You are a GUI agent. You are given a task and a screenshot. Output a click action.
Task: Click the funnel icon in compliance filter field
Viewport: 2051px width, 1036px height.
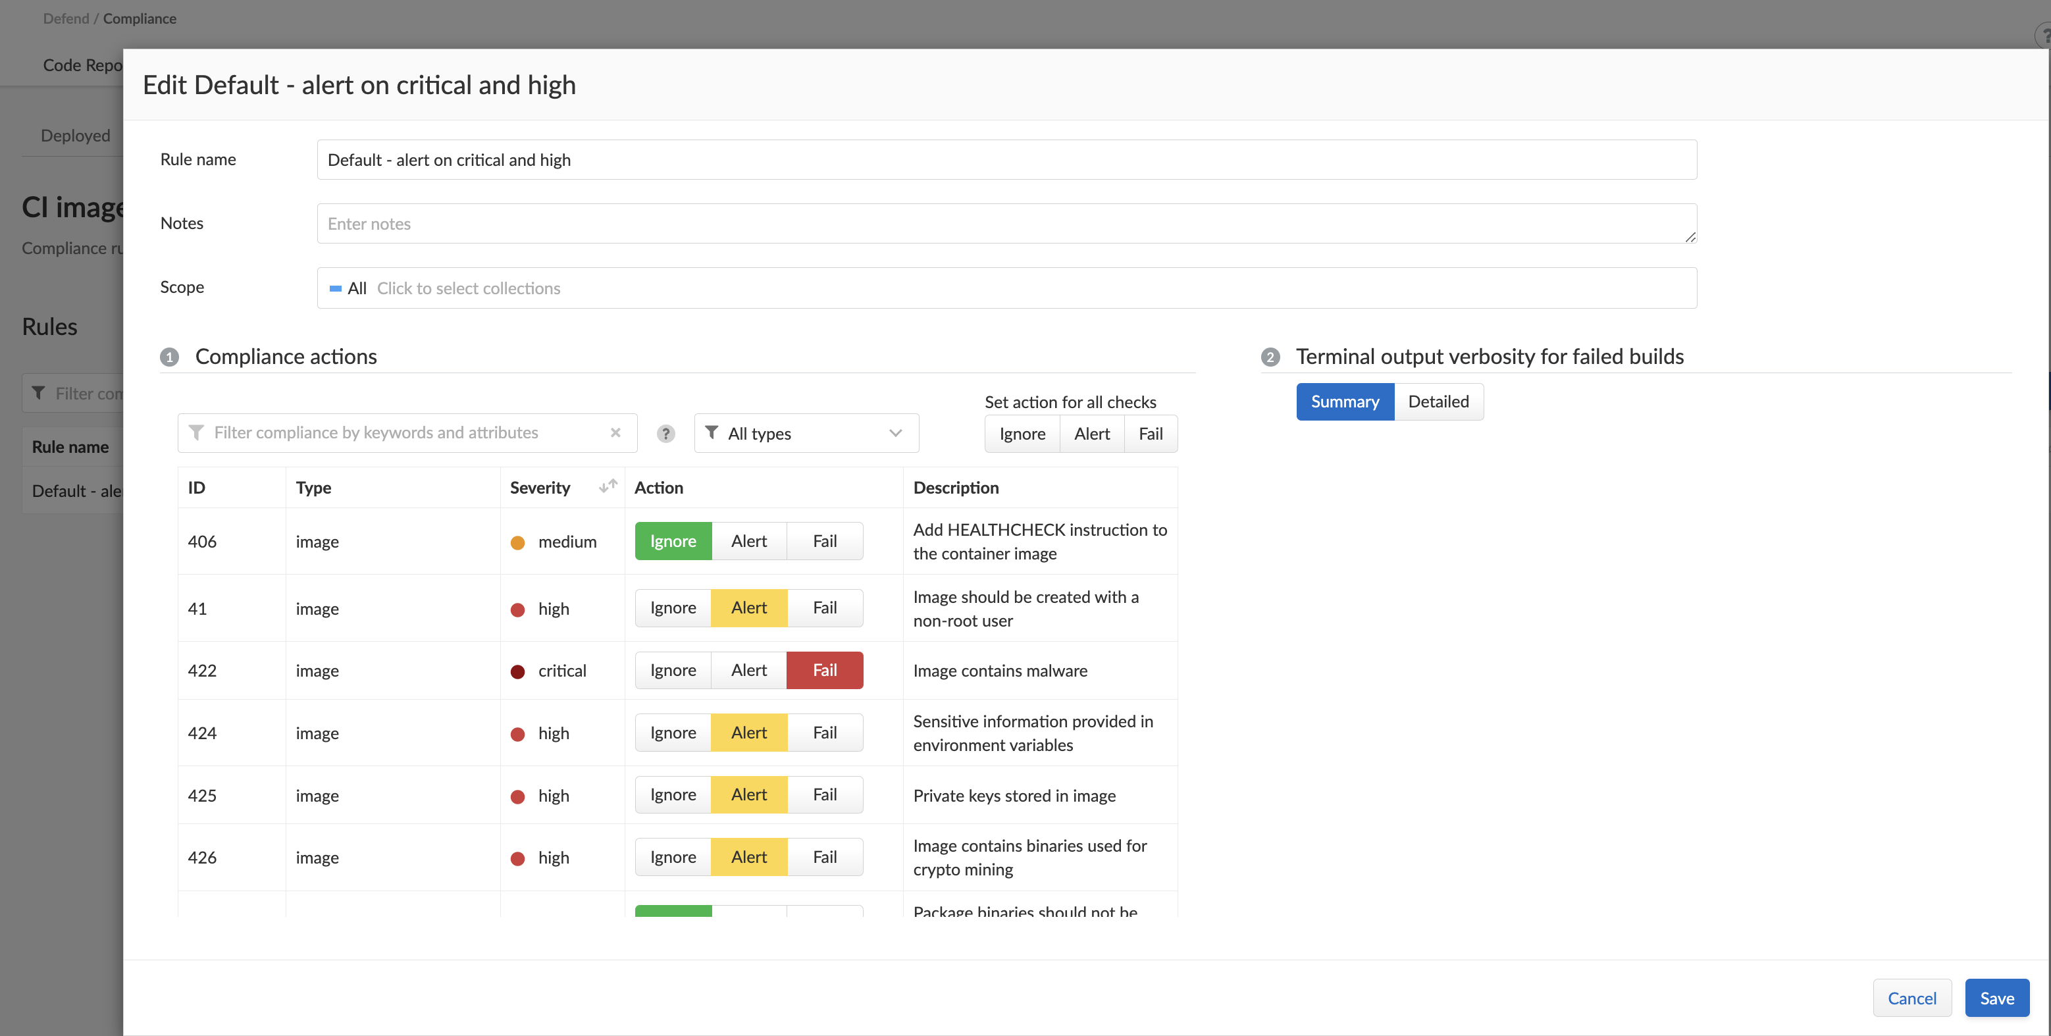point(196,432)
